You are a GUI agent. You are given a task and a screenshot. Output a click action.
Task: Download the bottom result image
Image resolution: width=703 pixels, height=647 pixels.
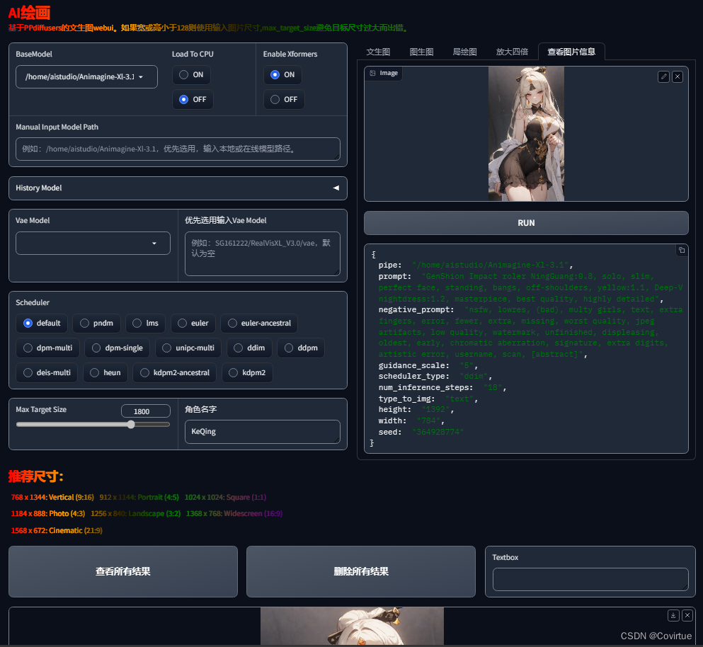673,615
